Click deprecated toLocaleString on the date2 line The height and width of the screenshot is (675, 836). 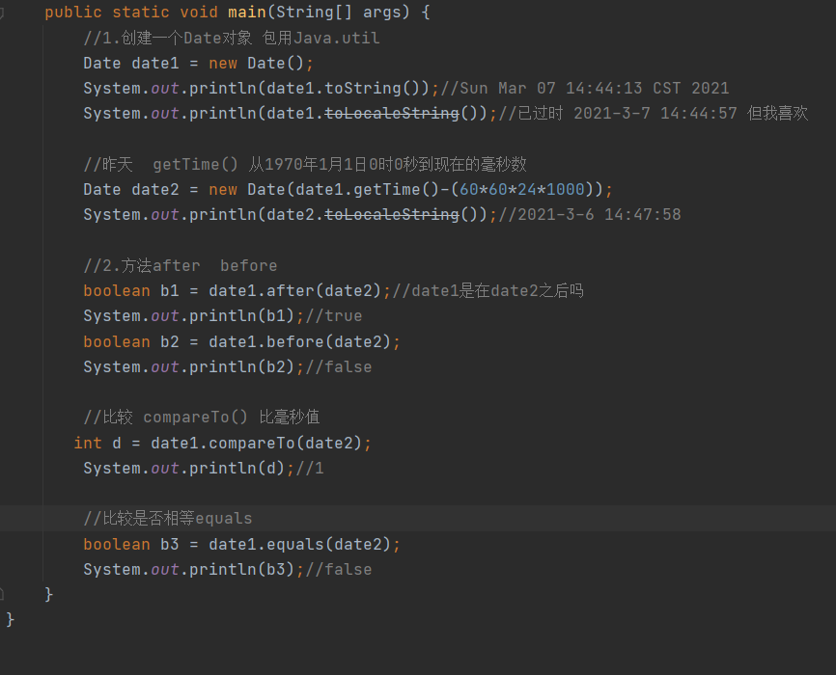pyautogui.click(x=392, y=215)
